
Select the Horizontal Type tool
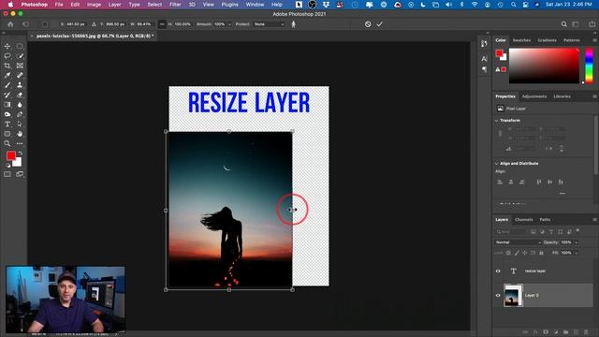(x=7, y=125)
